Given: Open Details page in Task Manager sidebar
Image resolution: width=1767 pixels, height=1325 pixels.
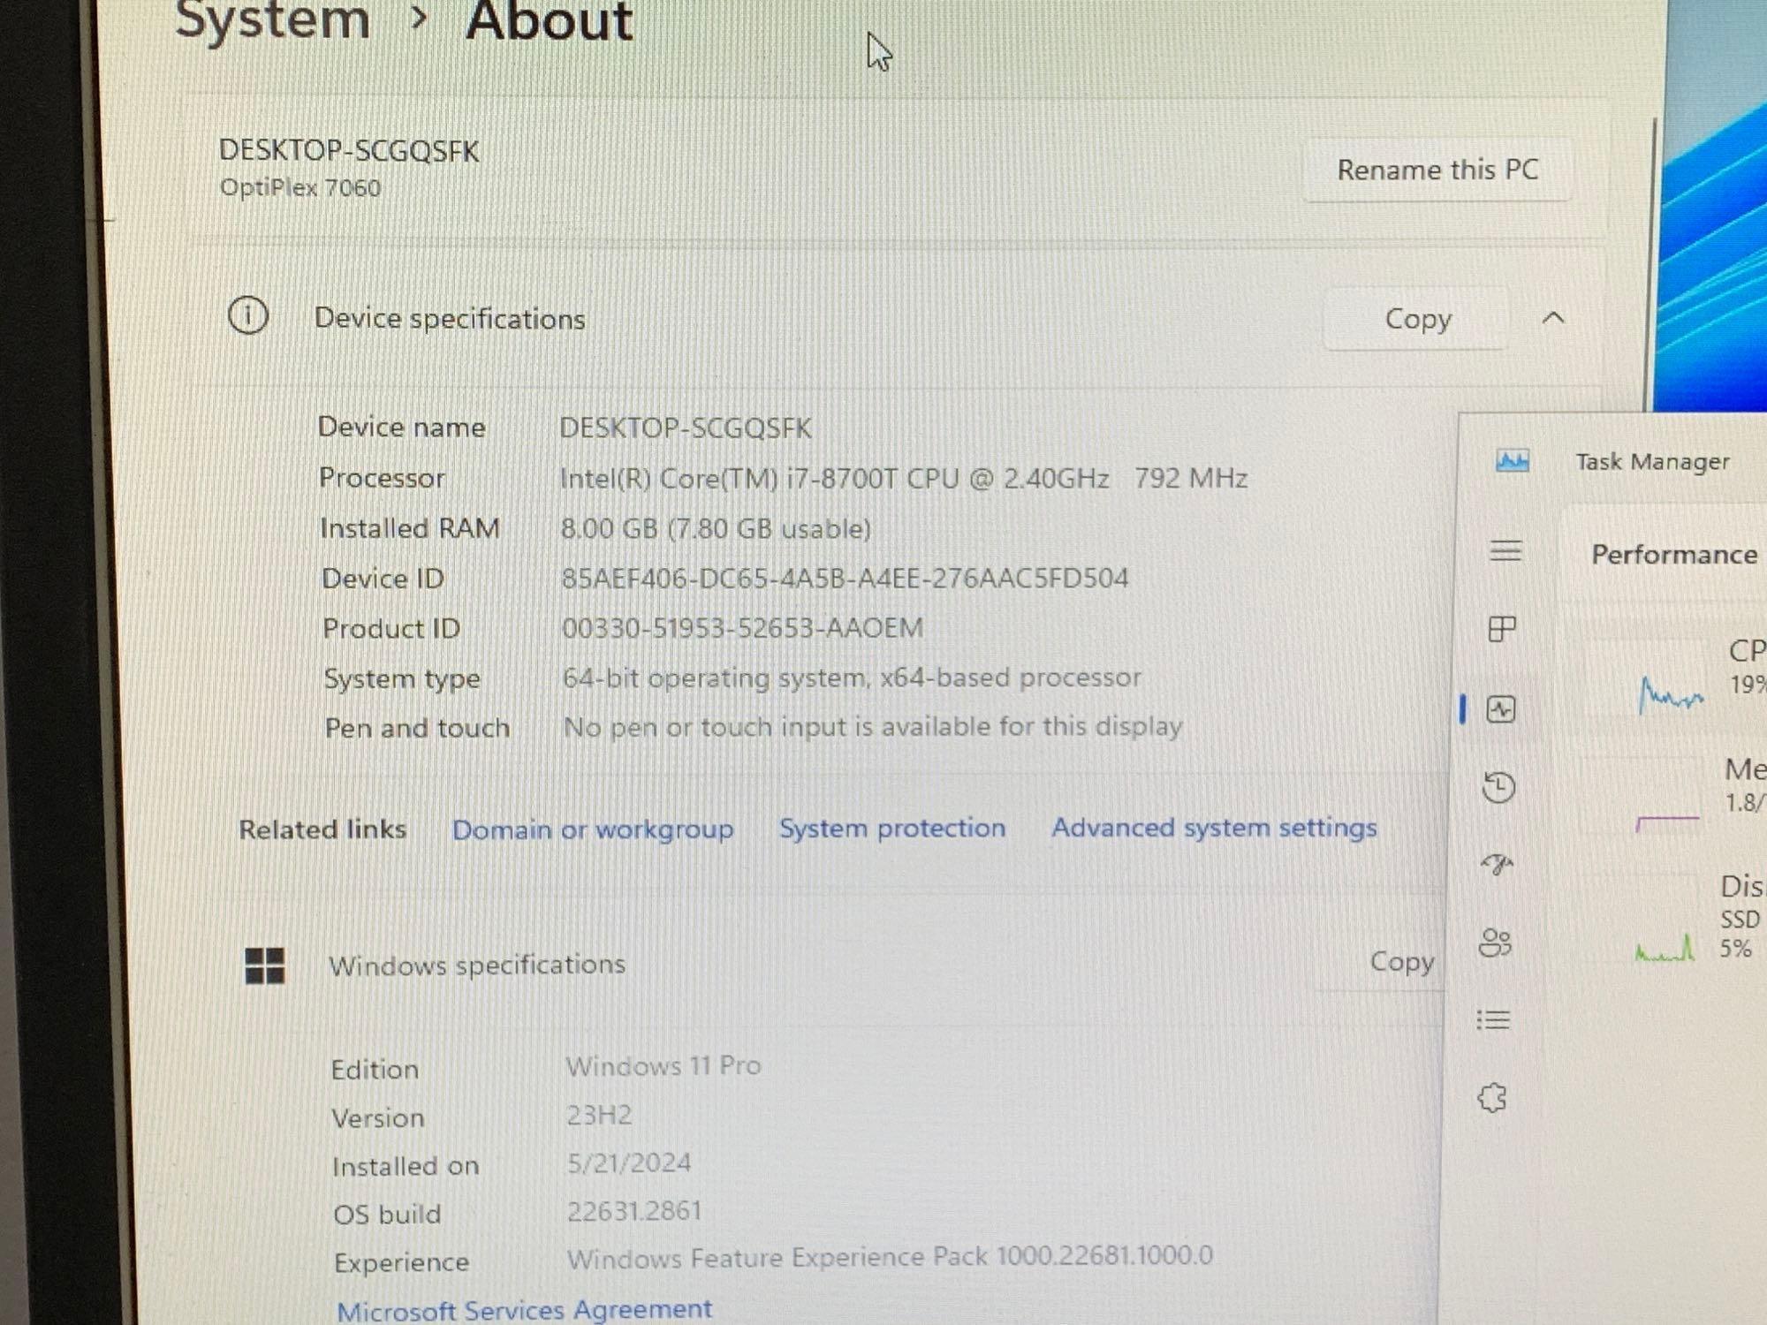Looking at the screenshot, I should point(1493,1020).
